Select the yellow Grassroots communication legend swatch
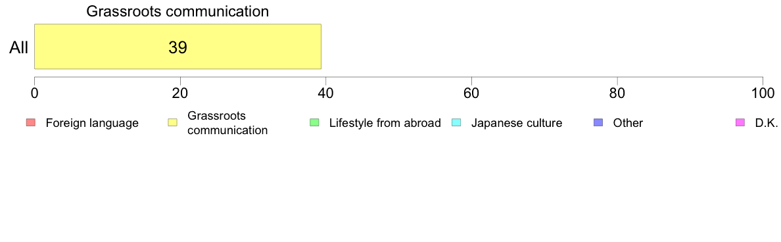Image resolution: width=781 pixels, height=242 pixels. click(x=172, y=122)
